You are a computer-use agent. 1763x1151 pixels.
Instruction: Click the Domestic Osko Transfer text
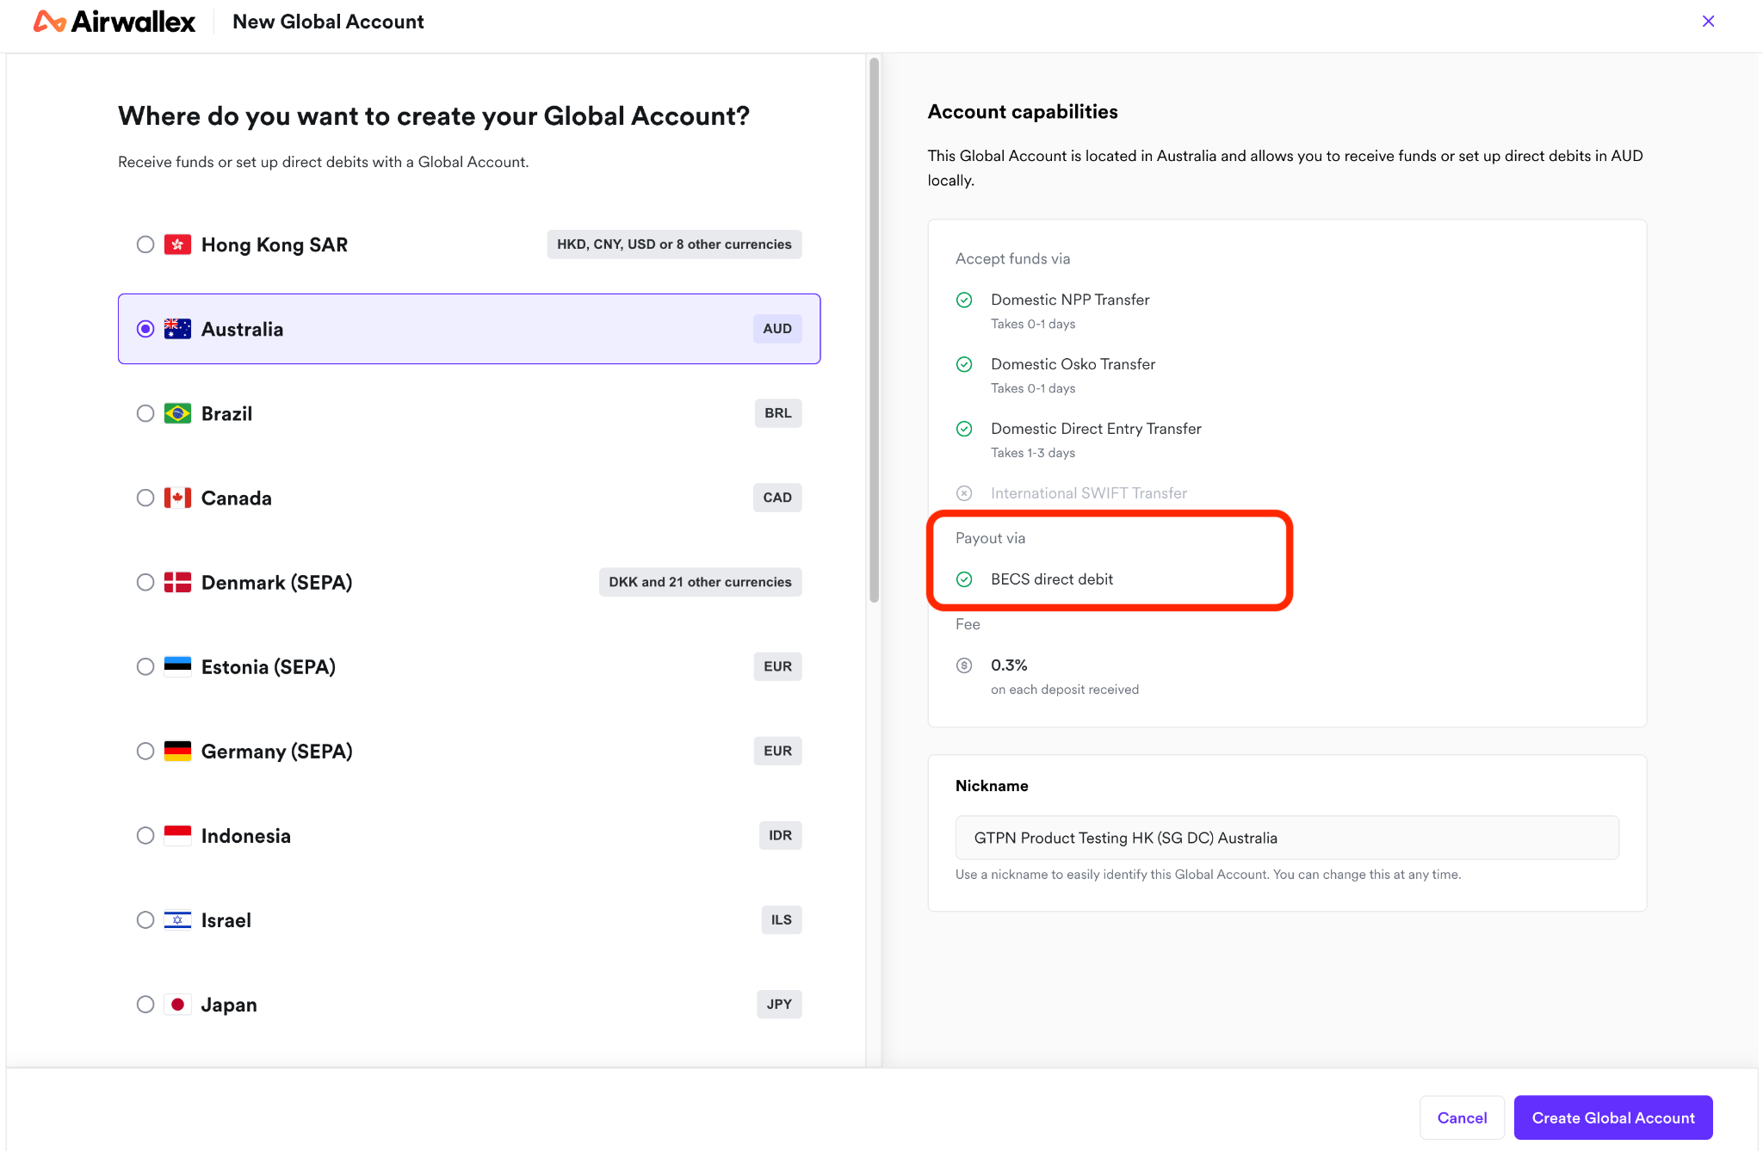(x=1073, y=364)
